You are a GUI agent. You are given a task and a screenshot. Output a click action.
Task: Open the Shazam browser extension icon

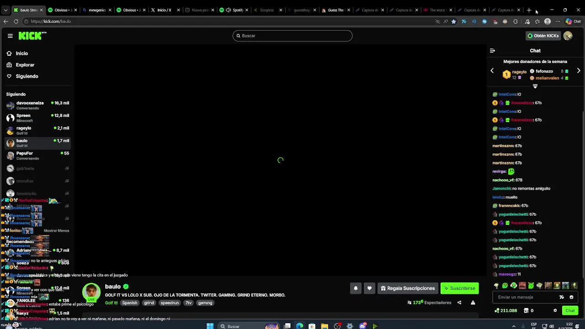tap(484, 21)
